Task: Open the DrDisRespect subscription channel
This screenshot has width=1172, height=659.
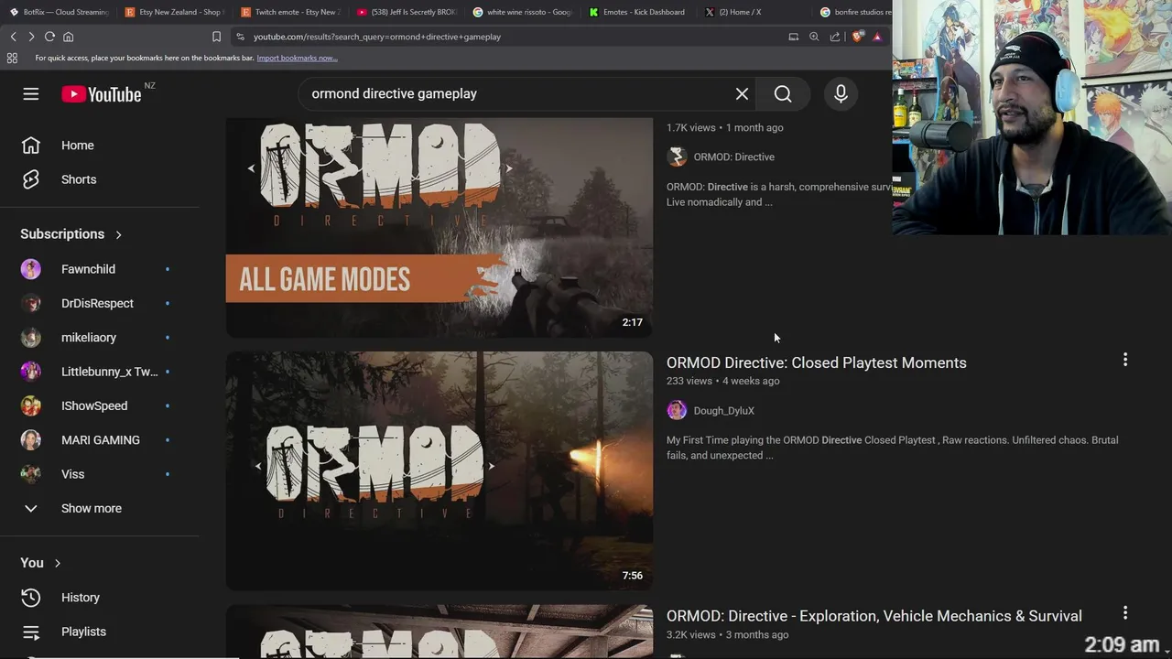Action: click(x=99, y=303)
